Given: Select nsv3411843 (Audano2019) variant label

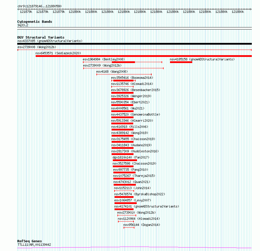Looking at the screenshot, I should [x=131, y=145].
